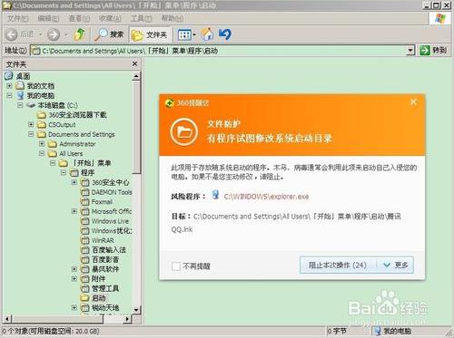Go up one folder level icon
The width and height of the screenshot is (454, 338).
tap(79, 34)
